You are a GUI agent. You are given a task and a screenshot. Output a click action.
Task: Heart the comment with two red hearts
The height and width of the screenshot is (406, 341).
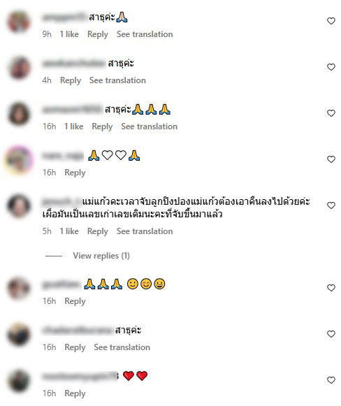[x=331, y=380]
